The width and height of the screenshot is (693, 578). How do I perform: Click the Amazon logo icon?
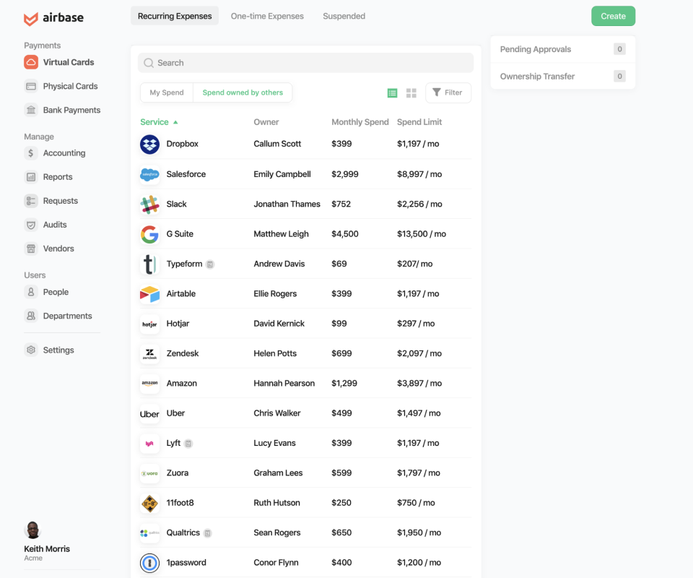click(x=150, y=384)
